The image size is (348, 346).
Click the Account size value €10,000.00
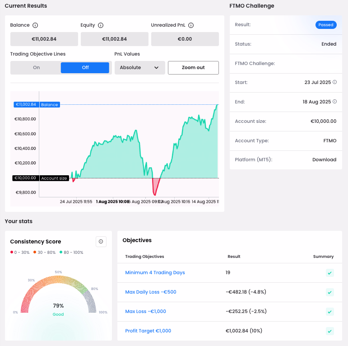tap(323, 121)
